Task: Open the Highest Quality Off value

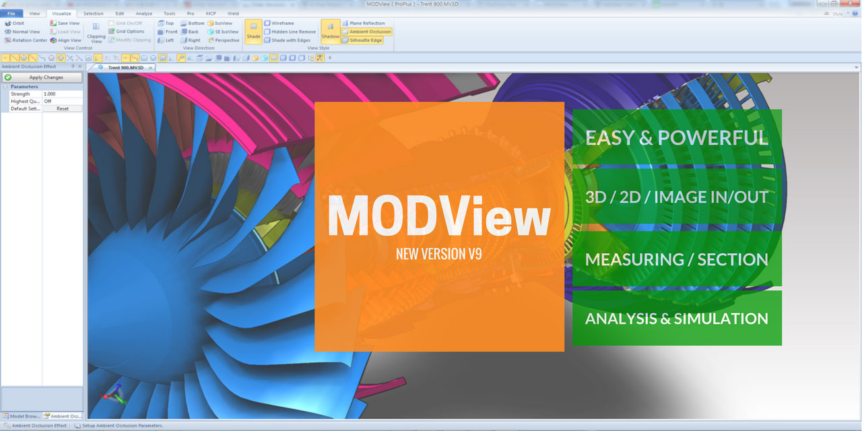Action: tap(63, 101)
